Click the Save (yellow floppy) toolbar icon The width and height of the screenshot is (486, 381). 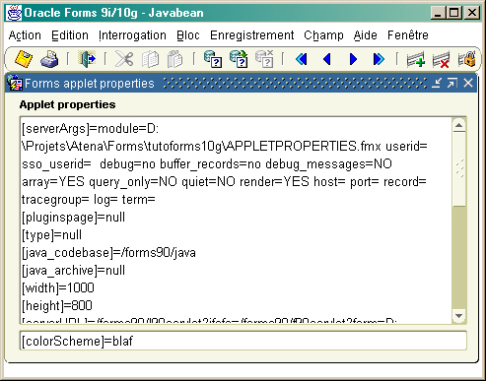(x=24, y=59)
